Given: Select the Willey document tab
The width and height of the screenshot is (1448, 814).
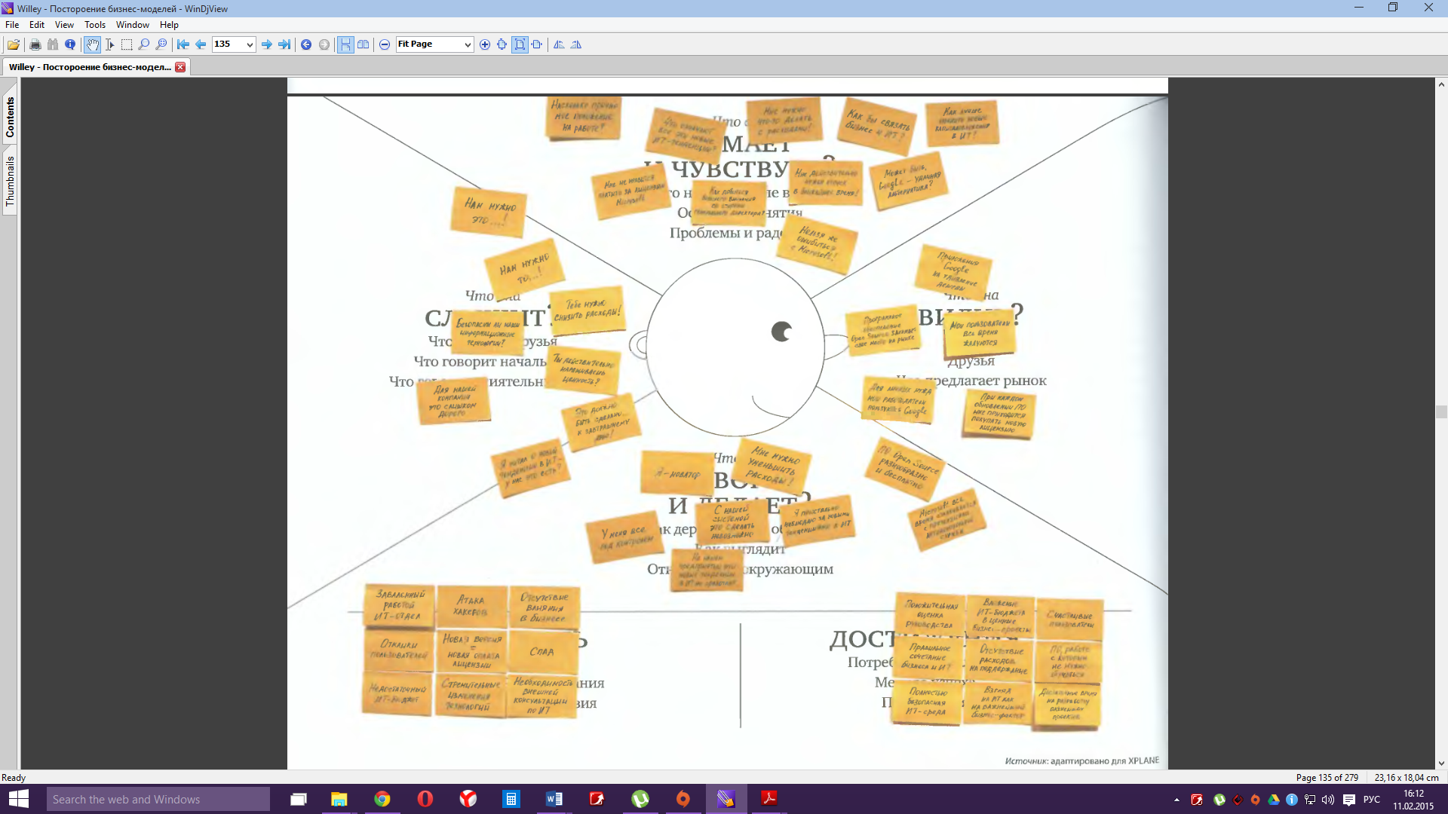Looking at the screenshot, I should click(90, 67).
